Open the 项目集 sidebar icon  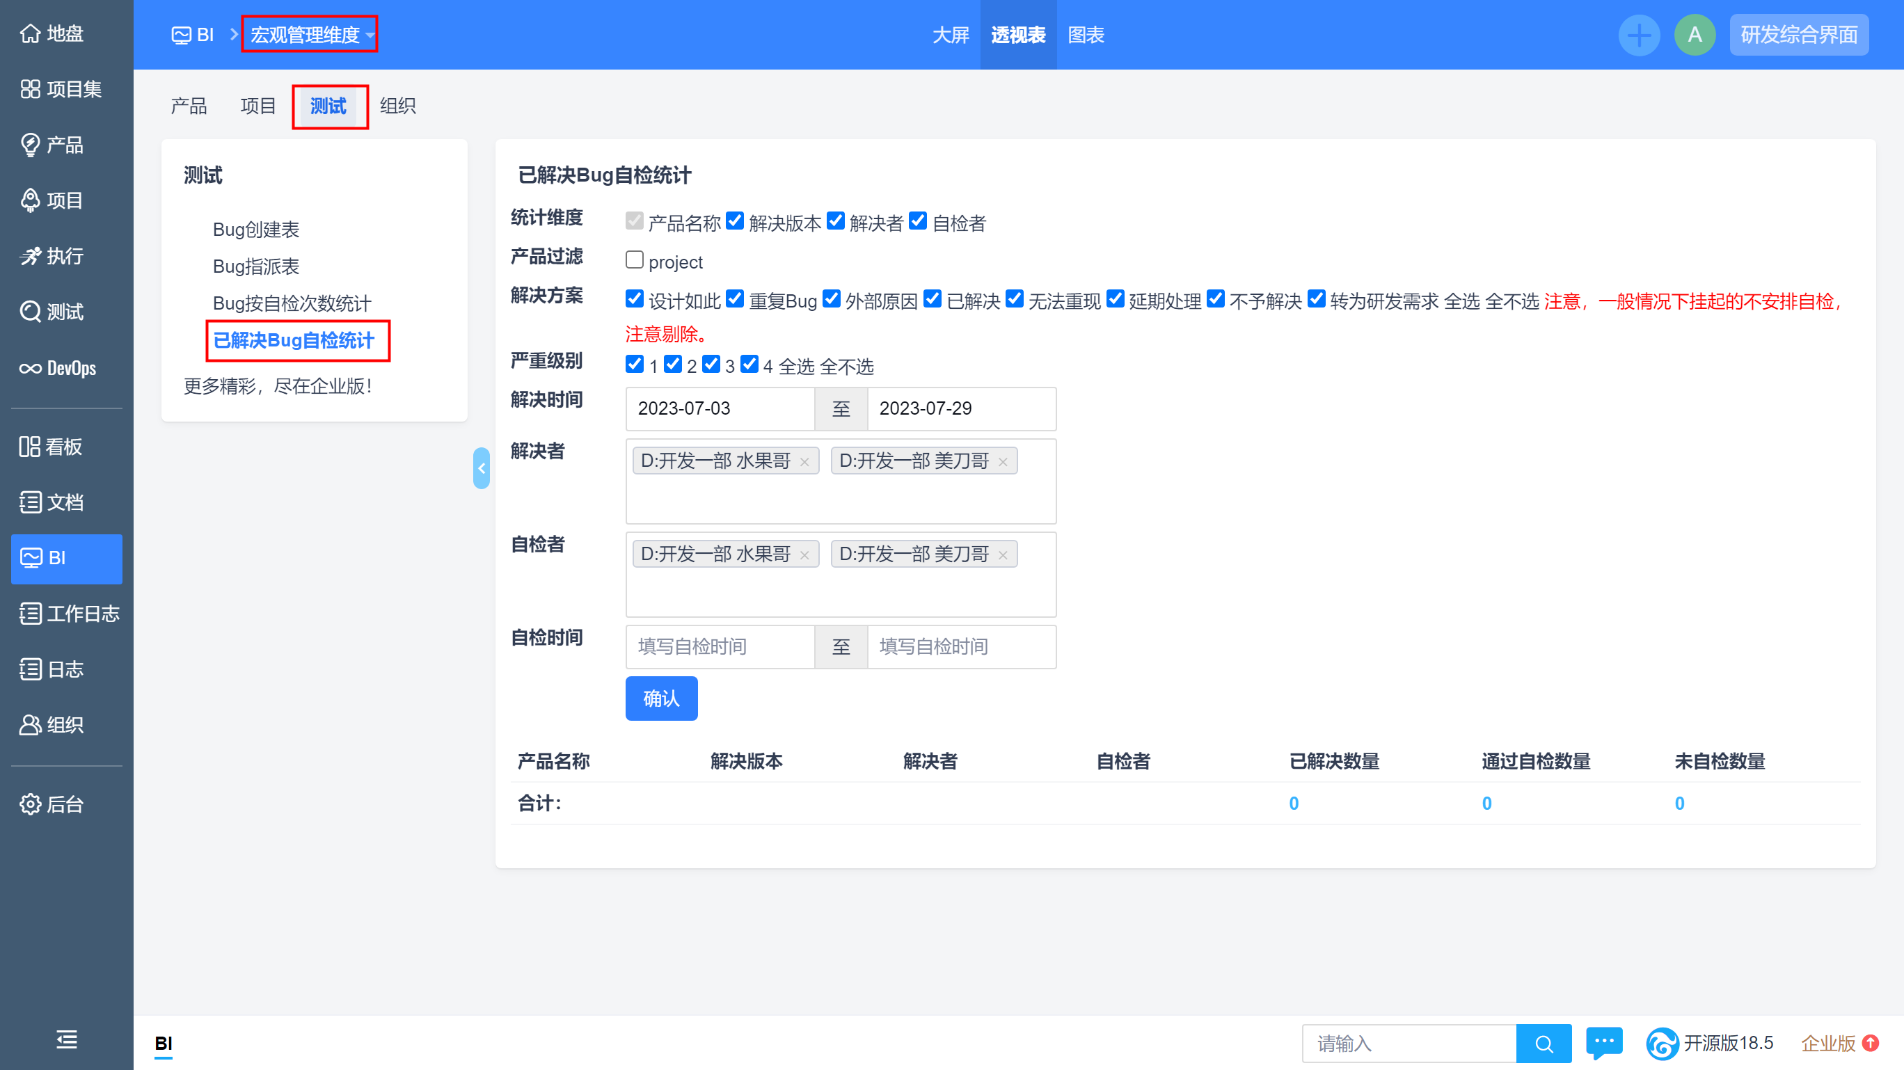click(29, 88)
